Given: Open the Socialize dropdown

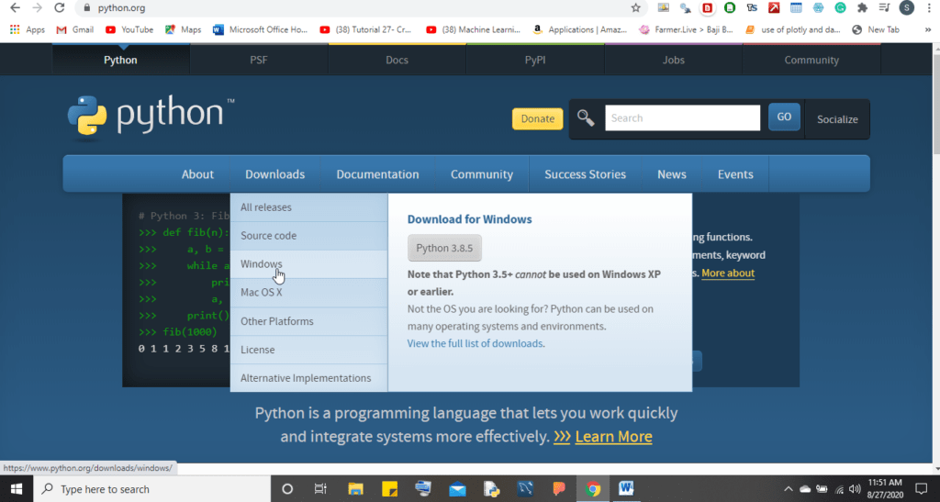Looking at the screenshot, I should [x=837, y=119].
